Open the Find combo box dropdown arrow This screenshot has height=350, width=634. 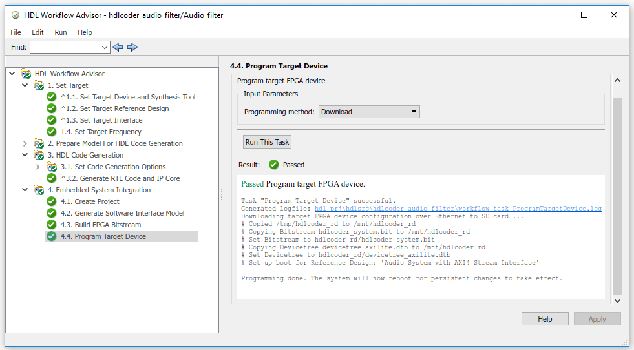click(x=105, y=47)
